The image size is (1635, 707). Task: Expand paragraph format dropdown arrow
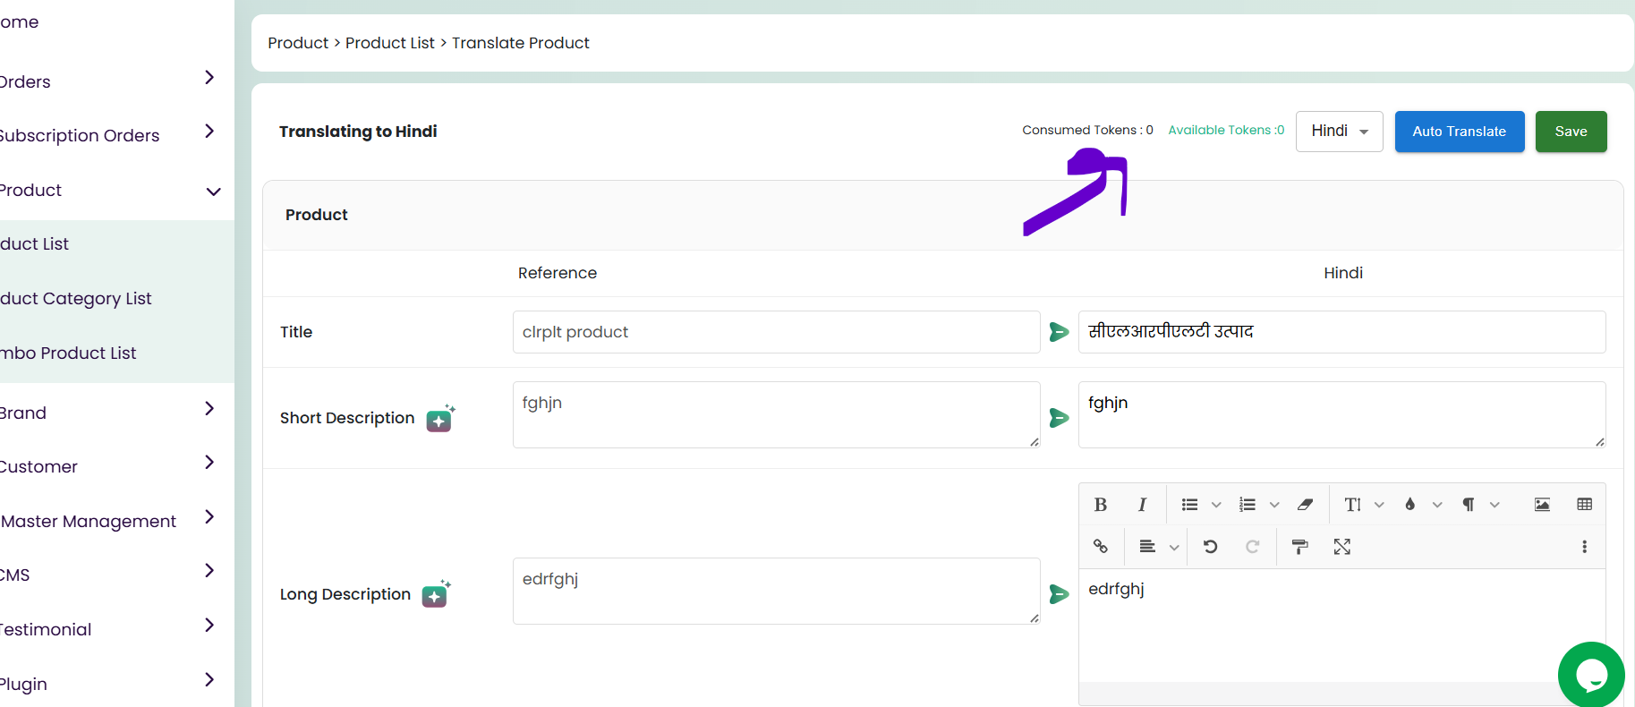(x=1494, y=505)
